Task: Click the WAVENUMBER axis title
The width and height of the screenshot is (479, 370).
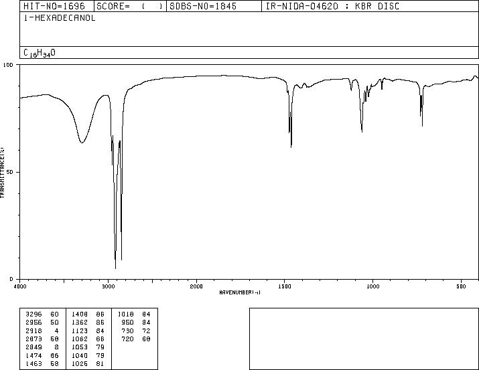Action: point(240,292)
